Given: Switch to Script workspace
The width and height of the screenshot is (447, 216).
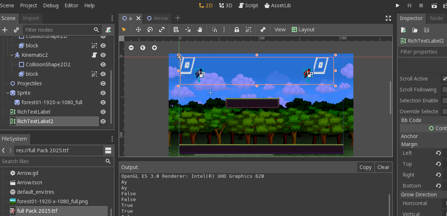Looking at the screenshot, I should coord(248,5).
